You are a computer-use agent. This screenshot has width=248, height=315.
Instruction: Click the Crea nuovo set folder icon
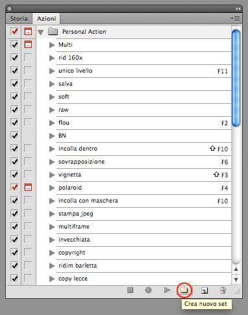pos(184,290)
